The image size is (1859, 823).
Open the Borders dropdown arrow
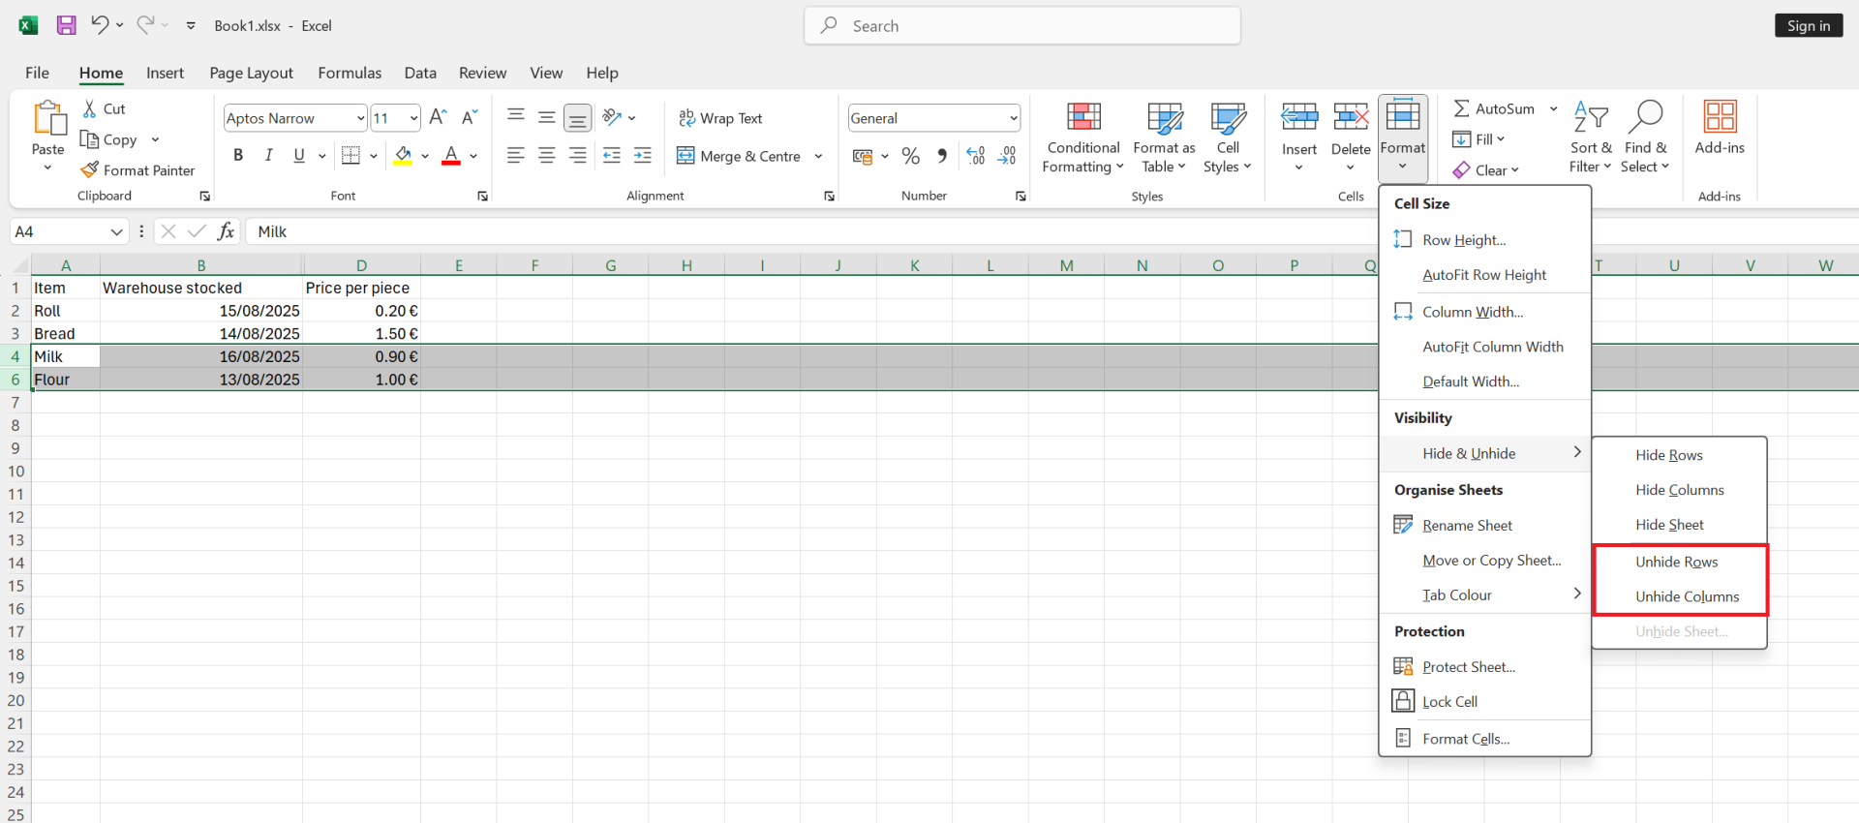(x=373, y=155)
